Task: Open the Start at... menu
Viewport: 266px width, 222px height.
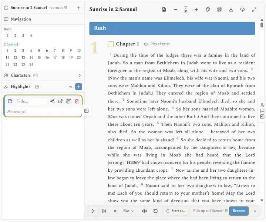Action: [176, 211]
